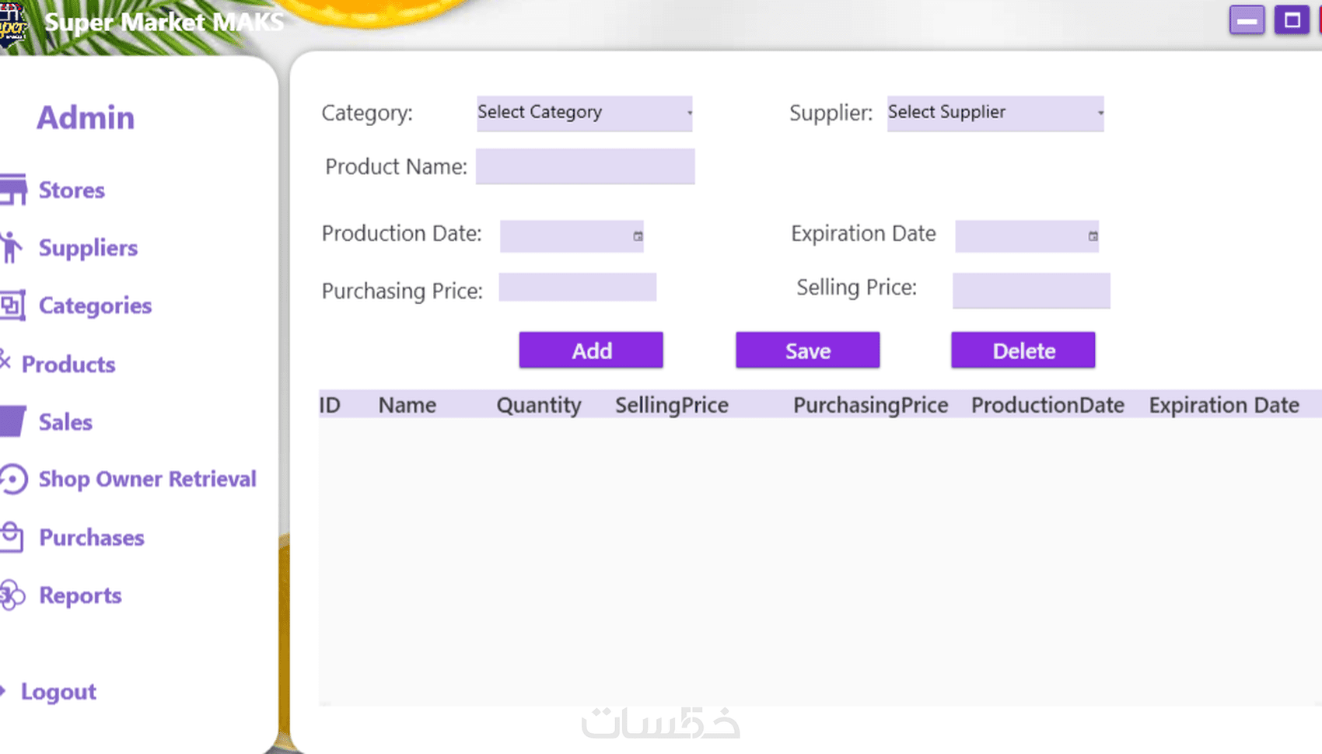The height and width of the screenshot is (754, 1322).
Task: Click the Shop Owner Retrieval icon
Action: (x=13, y=479)
